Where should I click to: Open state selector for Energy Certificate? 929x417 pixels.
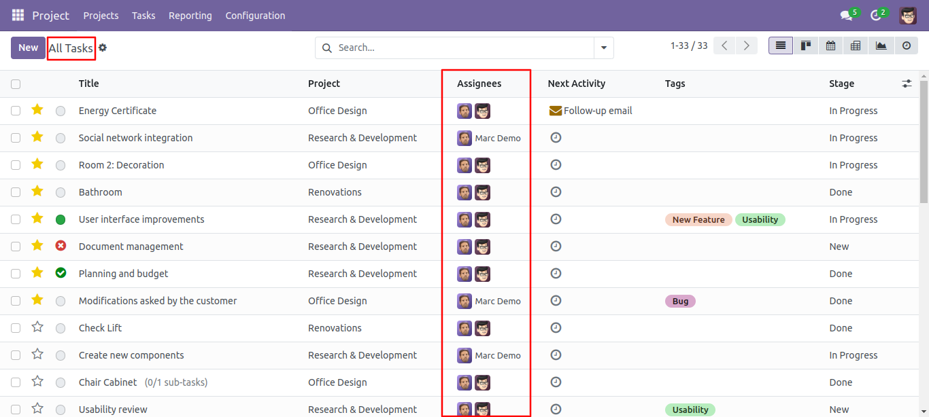click(x=61, y=111)
